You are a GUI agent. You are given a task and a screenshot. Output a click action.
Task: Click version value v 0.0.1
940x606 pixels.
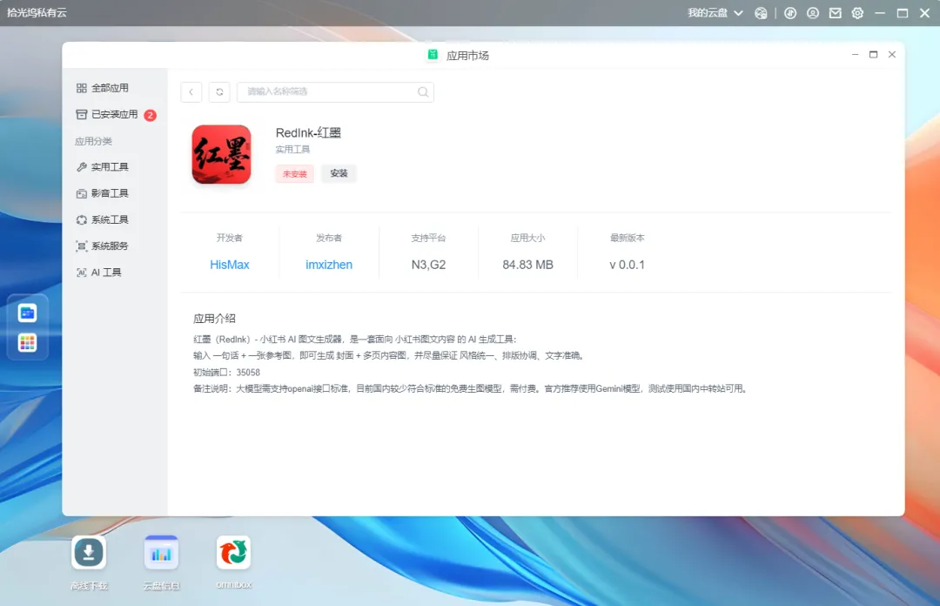click(627, 265)
